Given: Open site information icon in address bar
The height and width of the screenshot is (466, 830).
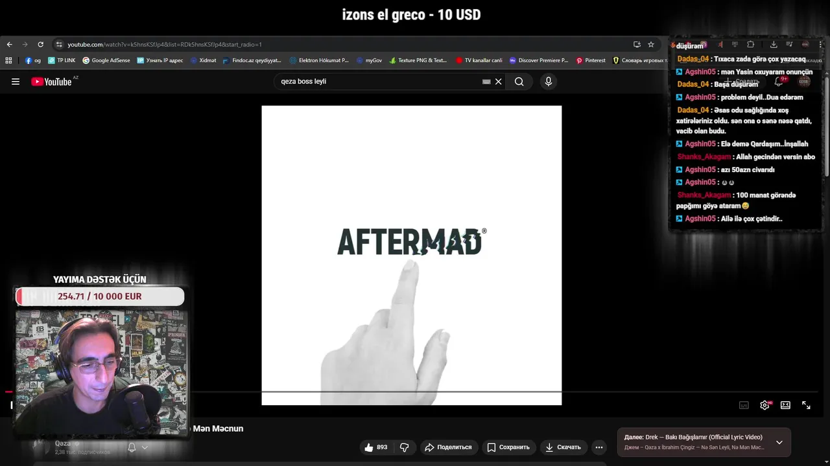Looking at the screenshot, I should [59, 45].
